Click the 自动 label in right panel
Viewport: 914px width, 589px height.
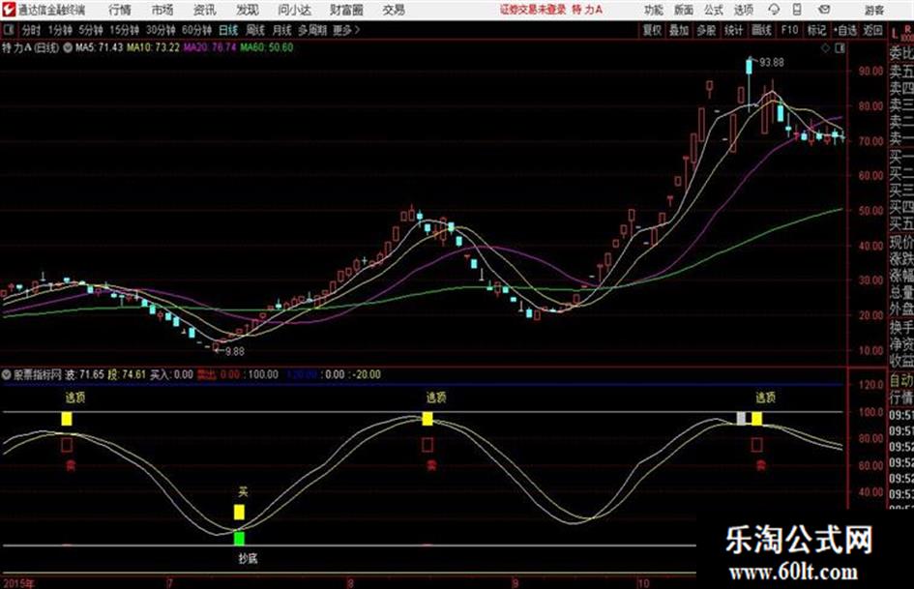(x=901, y=380)
